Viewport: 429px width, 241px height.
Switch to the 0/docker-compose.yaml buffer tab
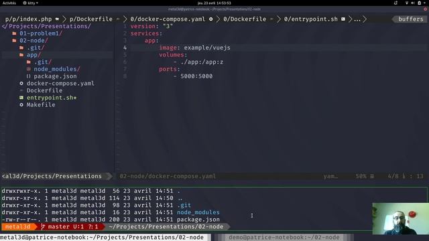pos(172,19)
